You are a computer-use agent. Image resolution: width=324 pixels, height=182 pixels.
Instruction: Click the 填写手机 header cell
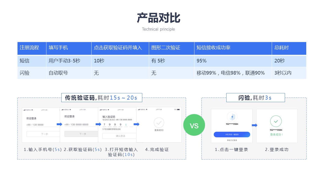click(69, 48)
